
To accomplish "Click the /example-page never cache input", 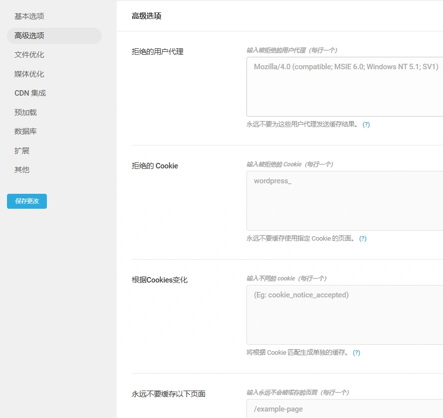I will click(x=344, y=409).
